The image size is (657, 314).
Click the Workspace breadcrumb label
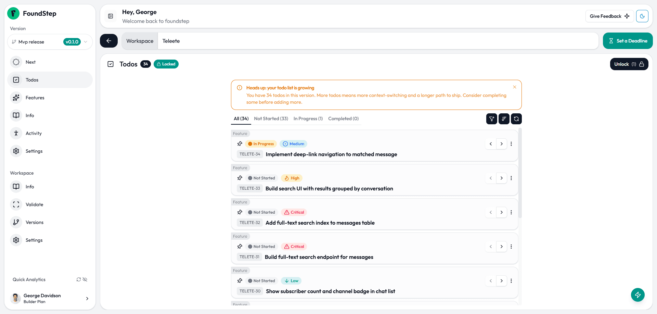140,41
